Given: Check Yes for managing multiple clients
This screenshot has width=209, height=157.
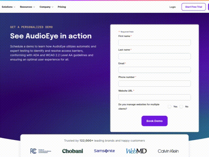Looking at the screenshot, I should [169, 107].
